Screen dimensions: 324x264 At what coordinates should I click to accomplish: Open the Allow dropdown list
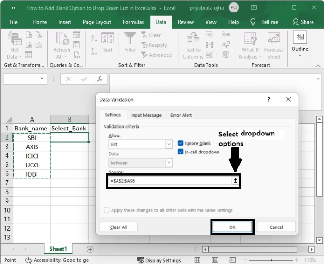tap(168, 144)
